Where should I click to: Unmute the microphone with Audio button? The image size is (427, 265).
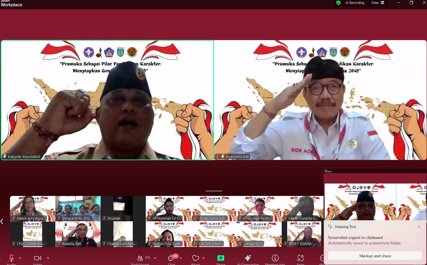pos(11,258)
